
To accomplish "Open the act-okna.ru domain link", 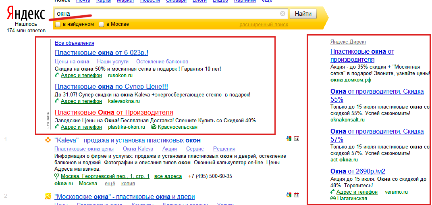I will pos(344,160).
